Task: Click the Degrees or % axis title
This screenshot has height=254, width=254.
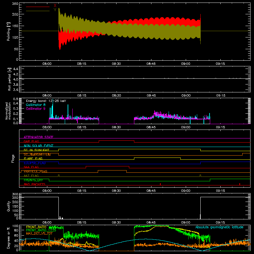Action: (8, 238)
